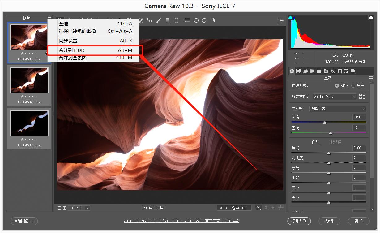Adjust the Temperature slider handle
This screenshot has width=380, height=233.
coord(325,123)
